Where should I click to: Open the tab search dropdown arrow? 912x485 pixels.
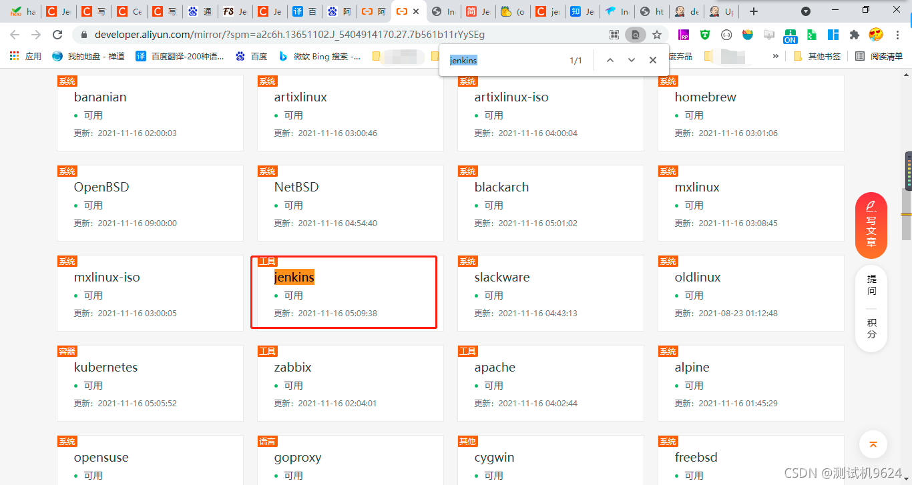click(x=806, y=11)
